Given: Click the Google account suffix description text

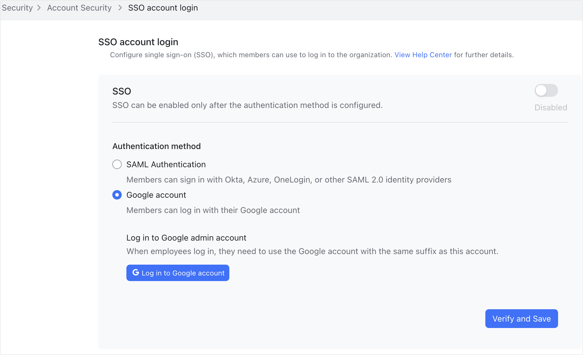Looking at the screenshot, I should click(x=312, y=251).
